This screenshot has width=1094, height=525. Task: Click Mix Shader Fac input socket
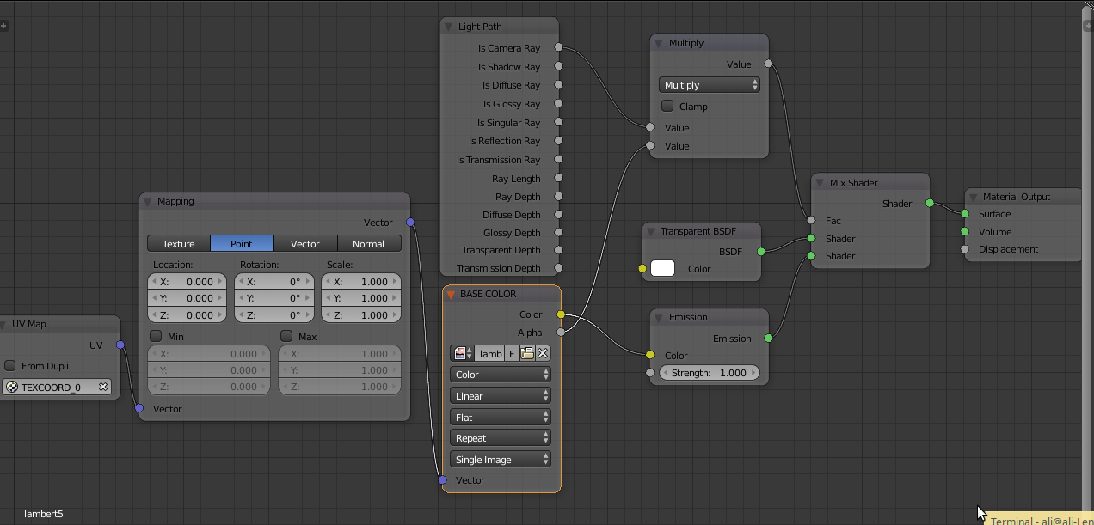tap(811, 221)
